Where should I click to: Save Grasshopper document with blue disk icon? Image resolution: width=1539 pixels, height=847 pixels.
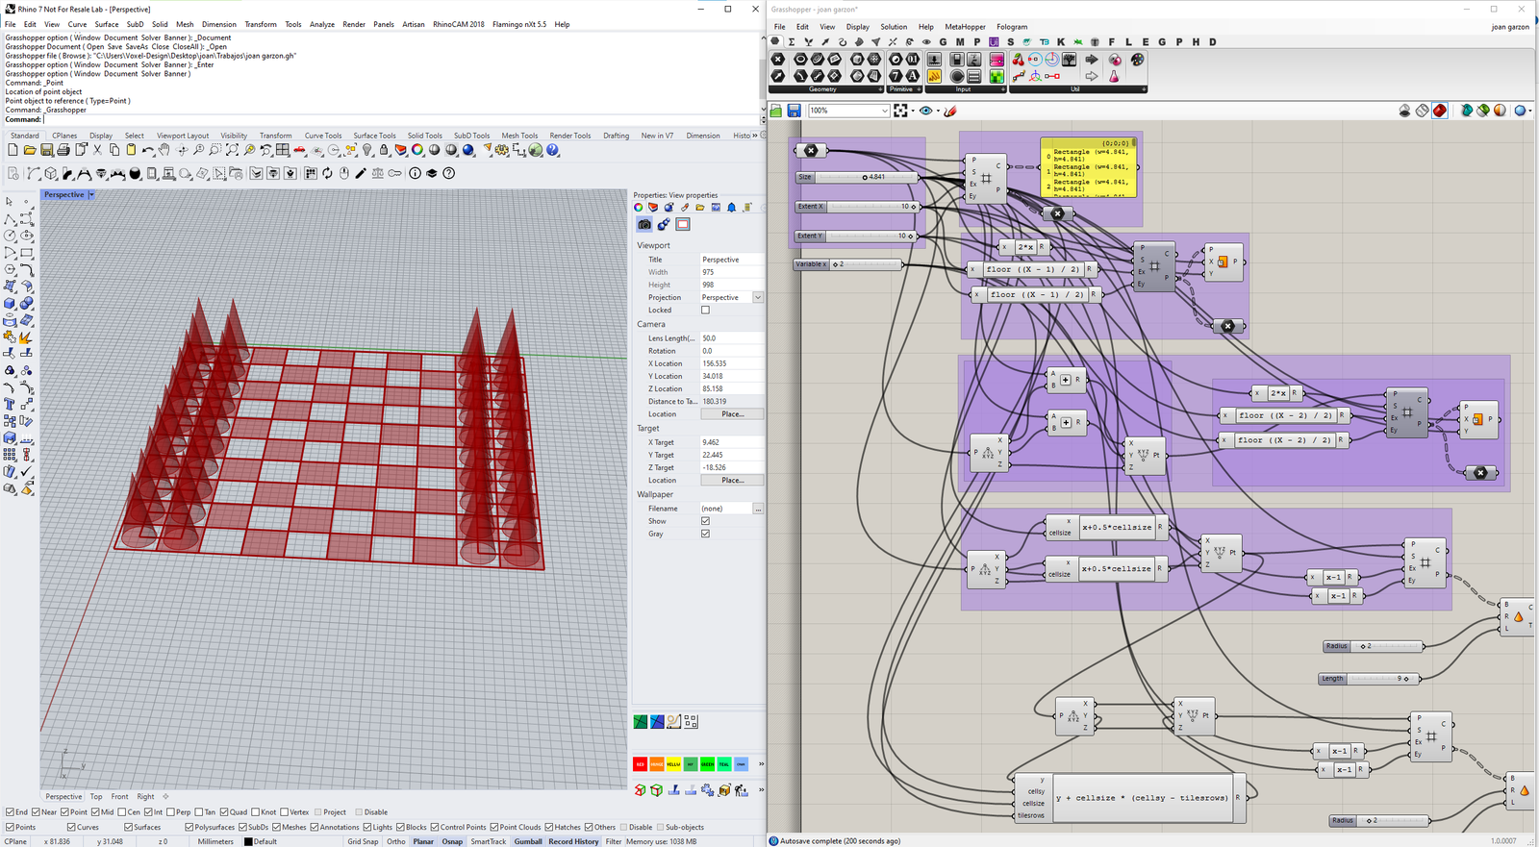tap(794, 111)
